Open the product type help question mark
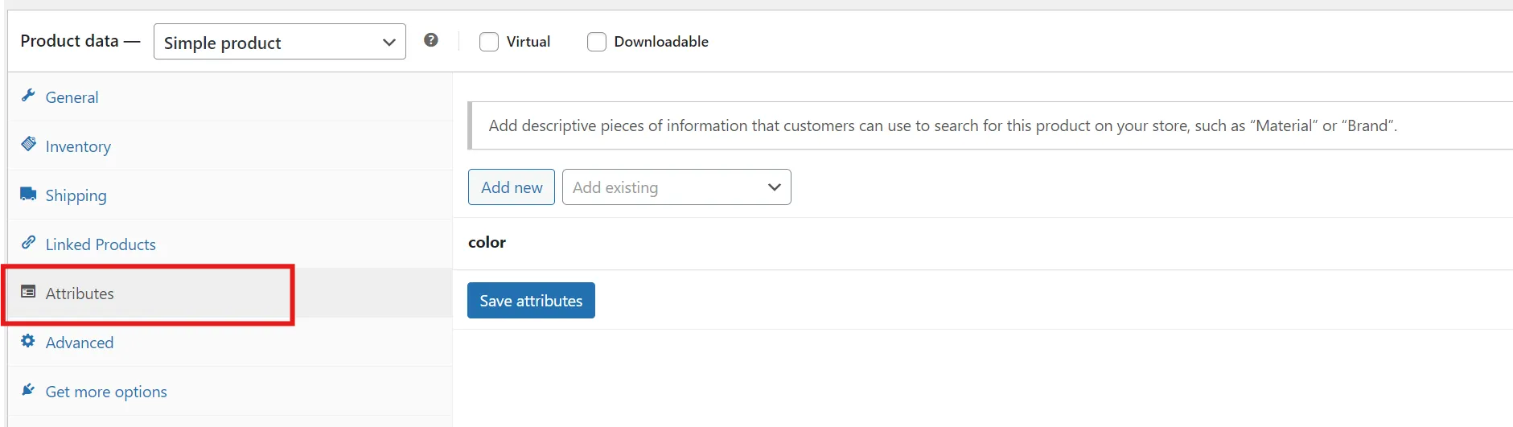Screen dimensions: 1513x427 coord(431,40)
